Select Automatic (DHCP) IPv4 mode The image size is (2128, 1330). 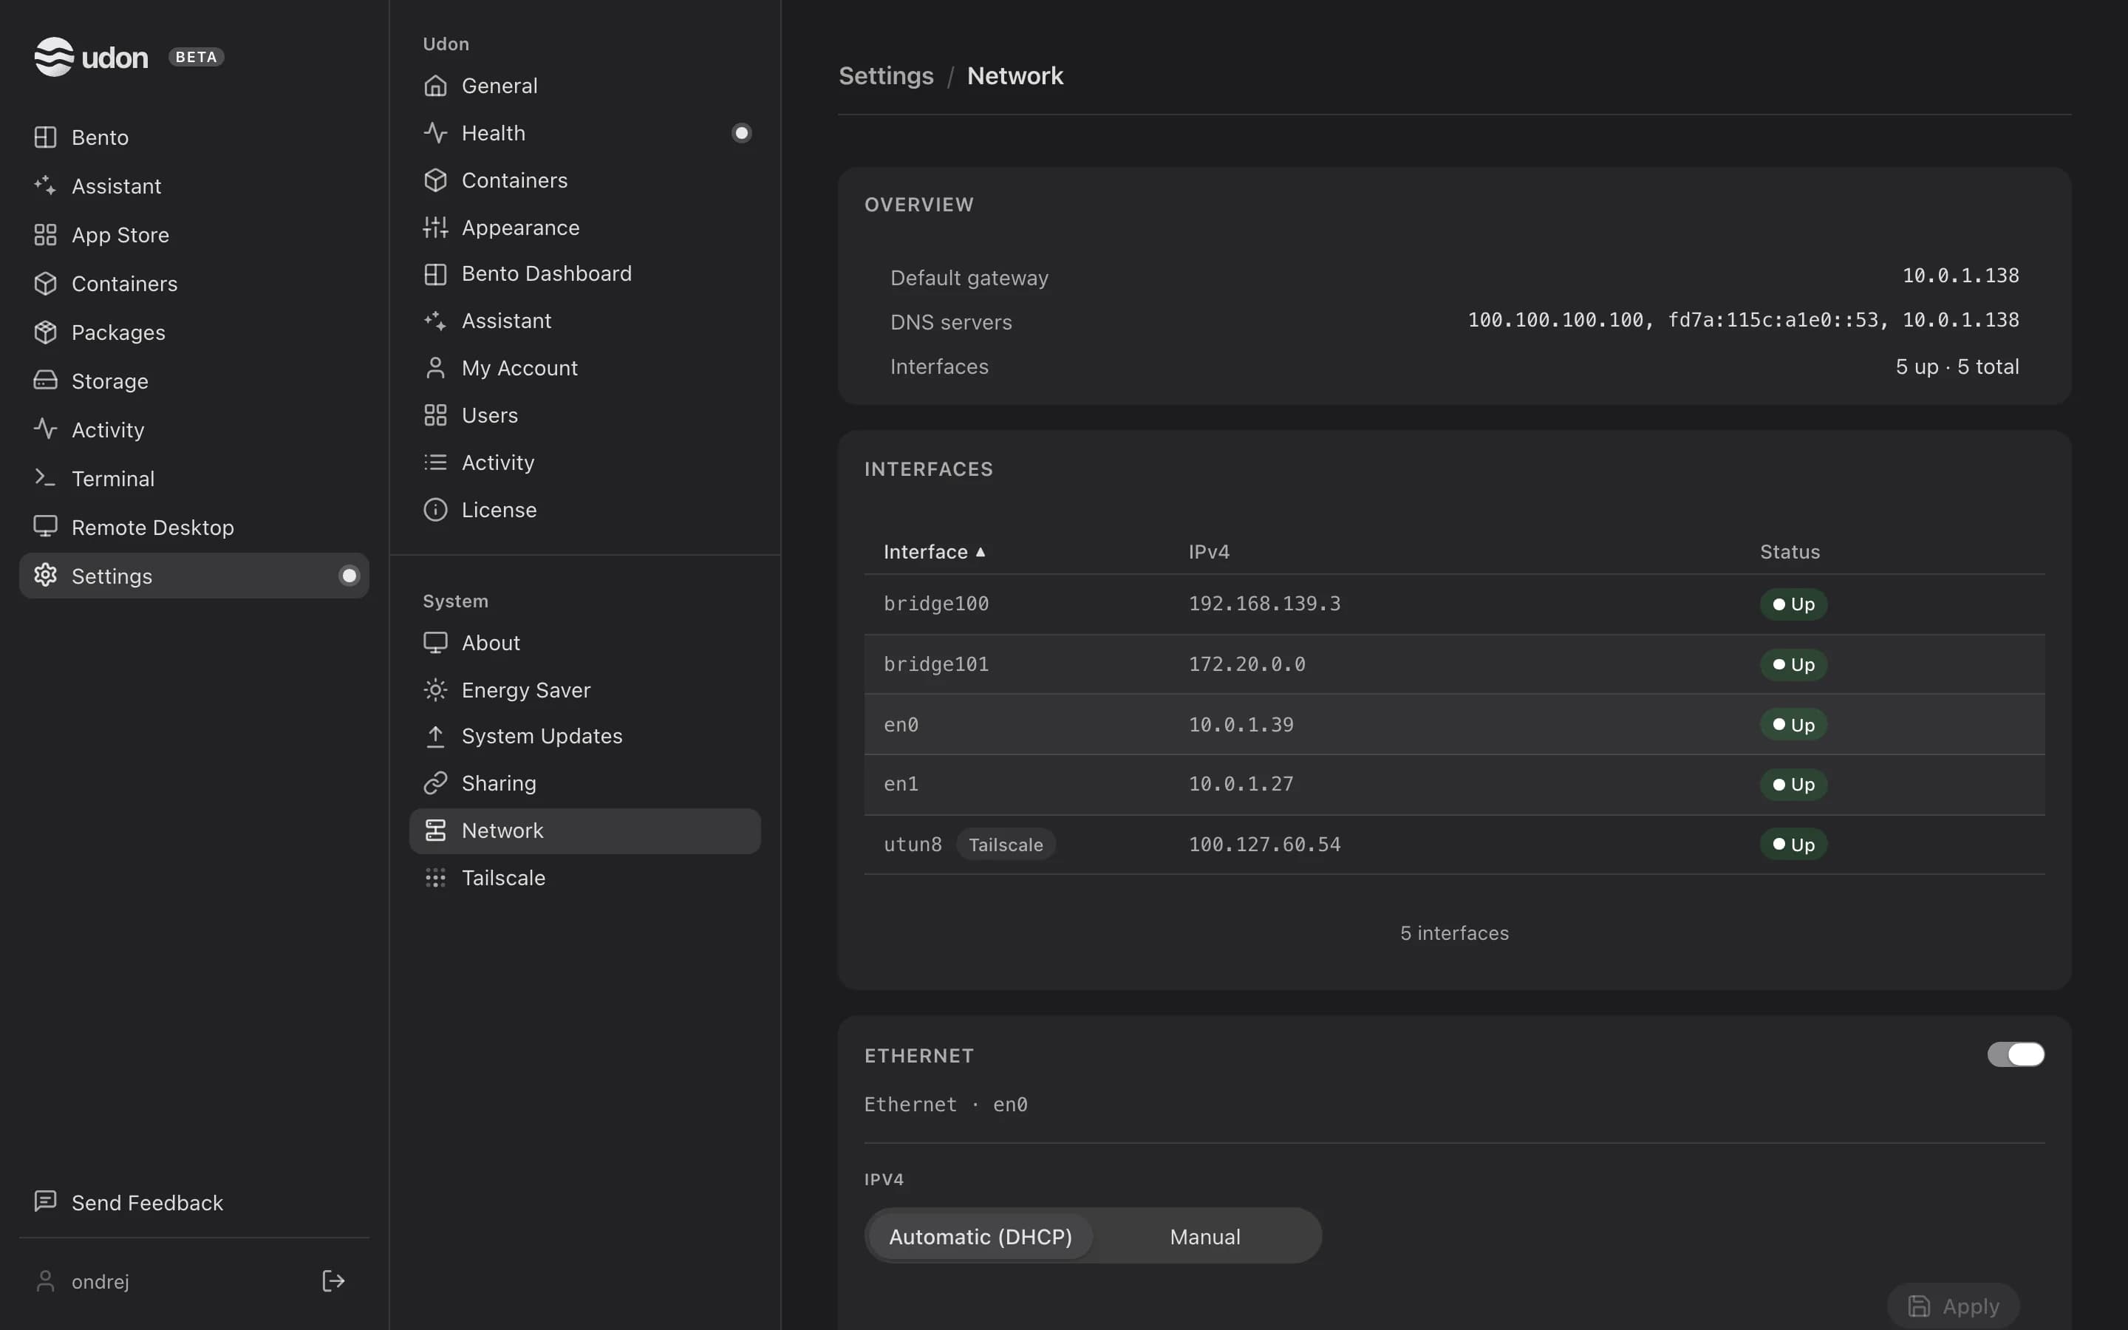(981, 1236)
